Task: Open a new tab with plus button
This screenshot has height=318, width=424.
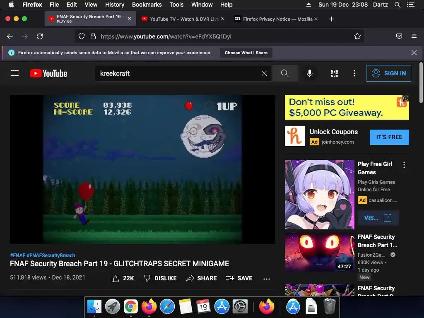Action: tap(332, 19)
